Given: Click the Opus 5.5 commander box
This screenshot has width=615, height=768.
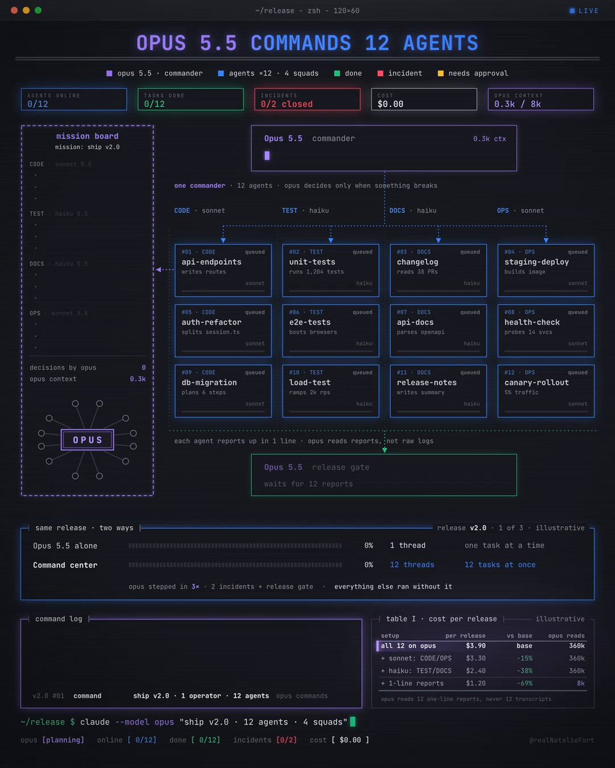Looking at the screenshot, I should click(x=384, y=148).
